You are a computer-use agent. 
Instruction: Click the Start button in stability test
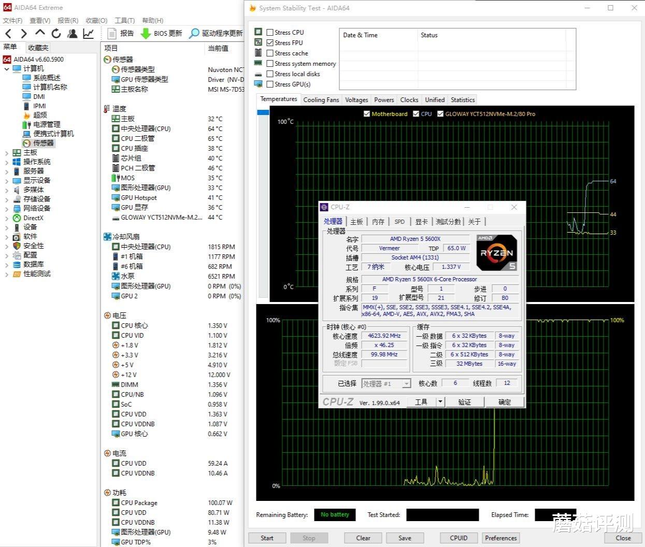point(267,538)
